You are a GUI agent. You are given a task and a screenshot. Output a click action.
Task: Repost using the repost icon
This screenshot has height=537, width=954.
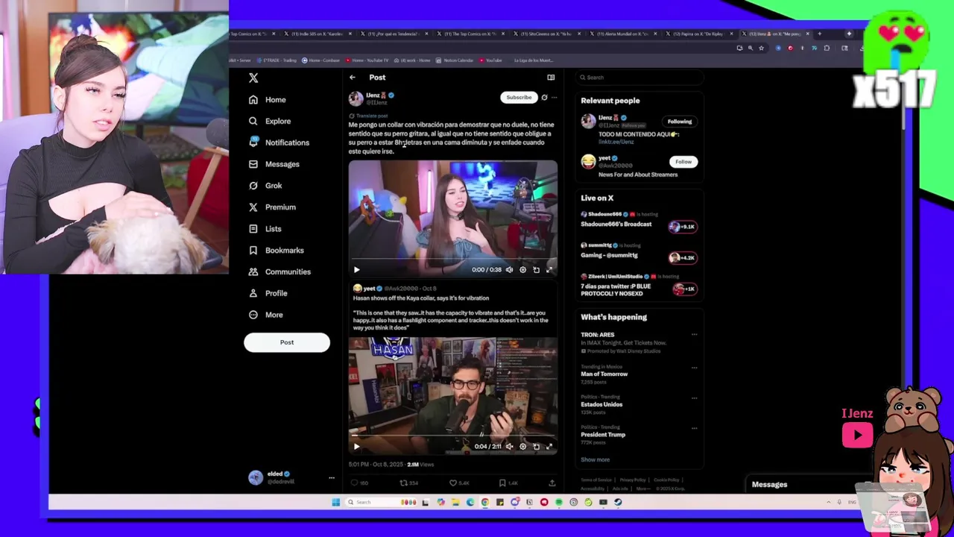(x=404, y=483)
